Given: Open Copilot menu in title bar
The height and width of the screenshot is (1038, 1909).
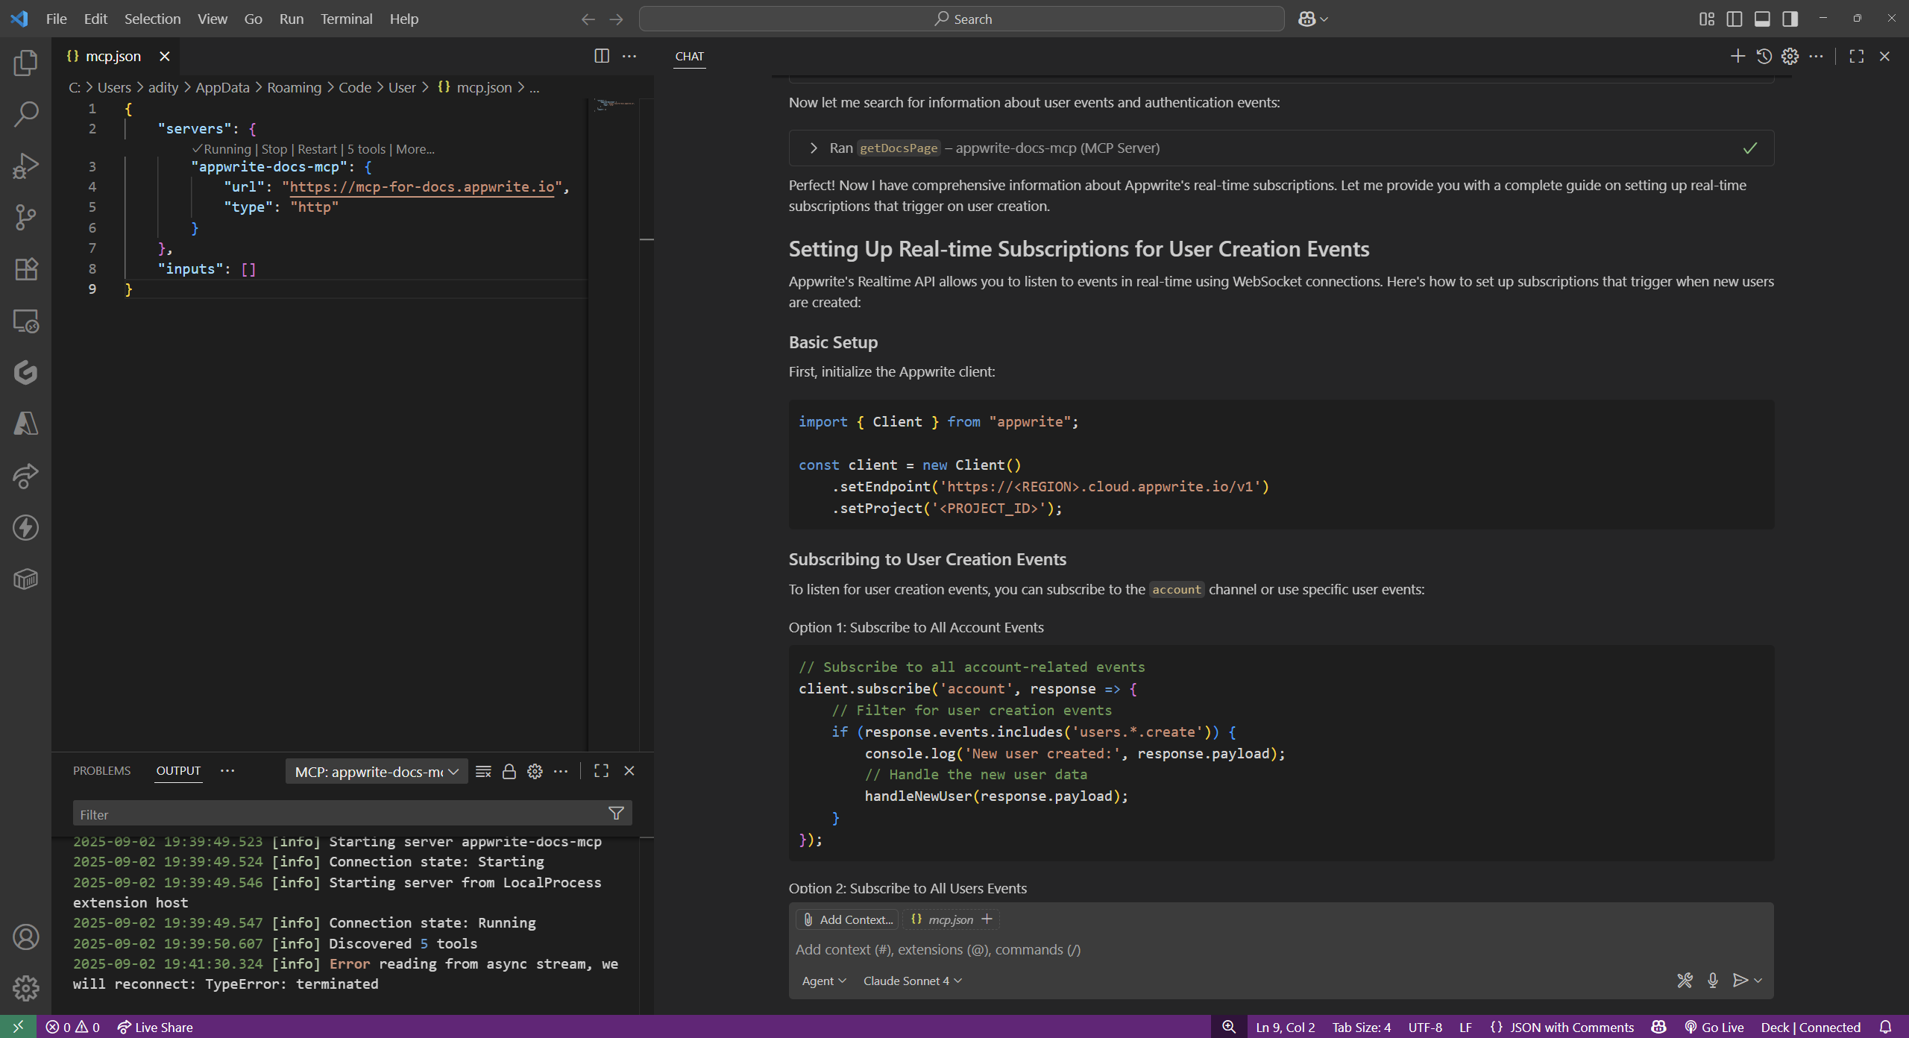Looking at the screenshot, I should (x=1313, y=19).
